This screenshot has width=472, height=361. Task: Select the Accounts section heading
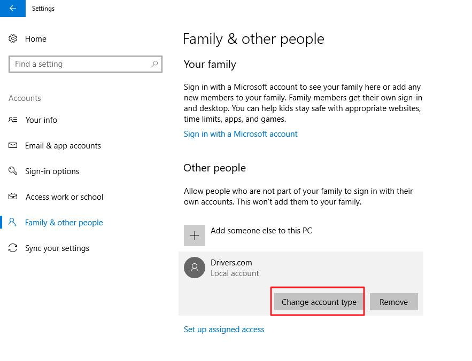point(25,98)
